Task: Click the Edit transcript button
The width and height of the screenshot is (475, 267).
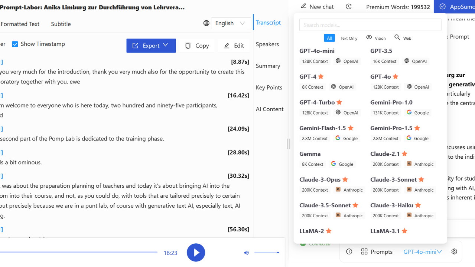Action: [234, 46]
